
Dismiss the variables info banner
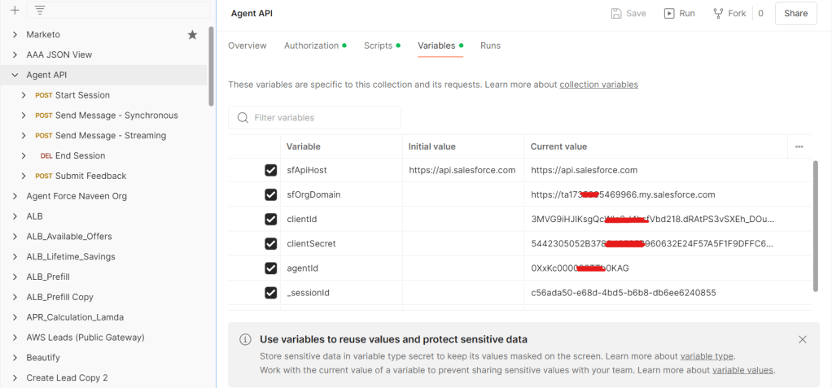pyautogui.click(x=802, y=340)
